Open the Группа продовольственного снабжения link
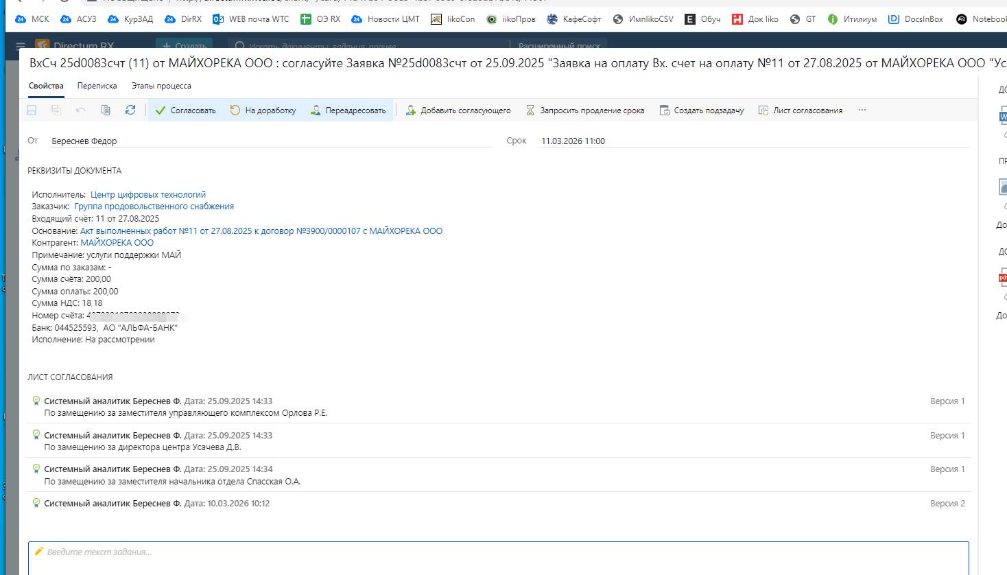Viewport: 1007px width, 575px height. tap(154, 207)
